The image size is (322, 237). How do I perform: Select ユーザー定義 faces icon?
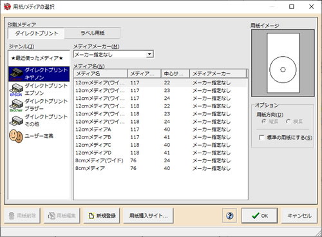point(16,136)
